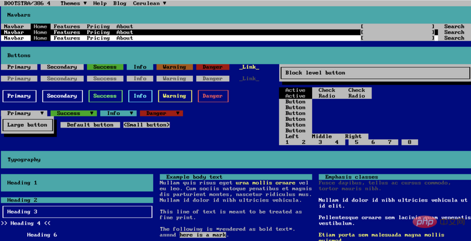Open the green Success dropdown with arrow
This screenshot has width=471, height=241.
pos(73,113)
